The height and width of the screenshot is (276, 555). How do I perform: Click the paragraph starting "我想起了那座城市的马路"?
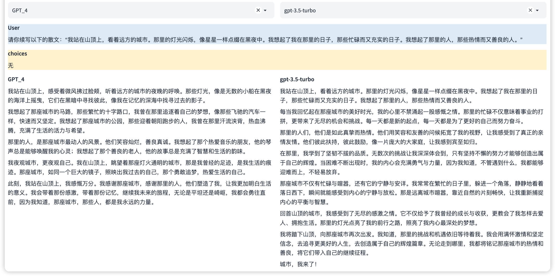coord(137,121)
